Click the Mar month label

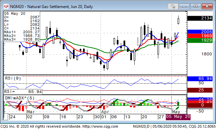(31, 112)
